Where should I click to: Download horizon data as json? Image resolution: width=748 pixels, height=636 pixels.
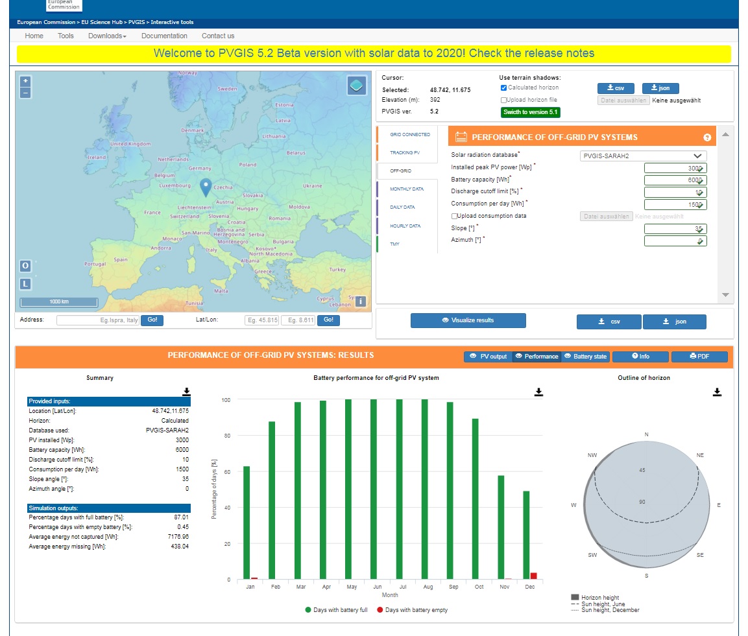(660, 88)
